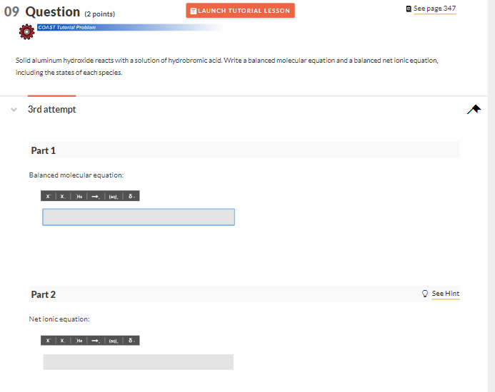Click the Part 2 heading
495x392 pixels.
click(44, 294)
